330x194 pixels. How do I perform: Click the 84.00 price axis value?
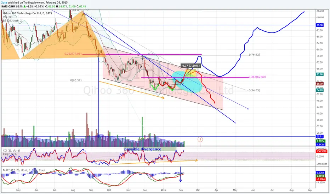(x=320, y=43)
